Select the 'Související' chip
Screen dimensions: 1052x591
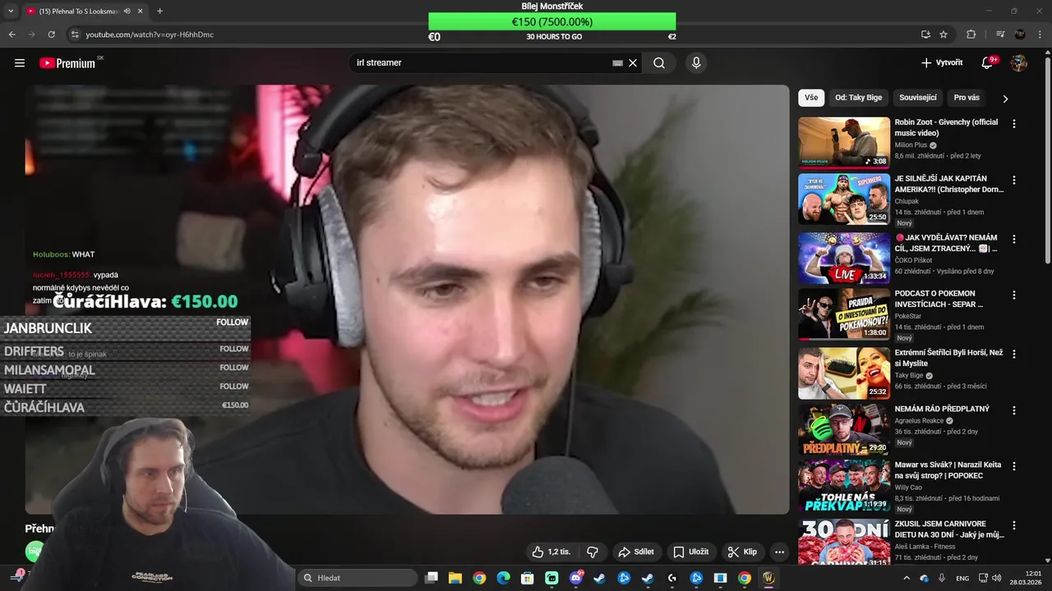click(917, 98)
